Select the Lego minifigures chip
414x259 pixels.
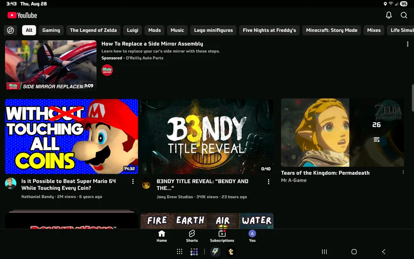(x=213, y=30)
